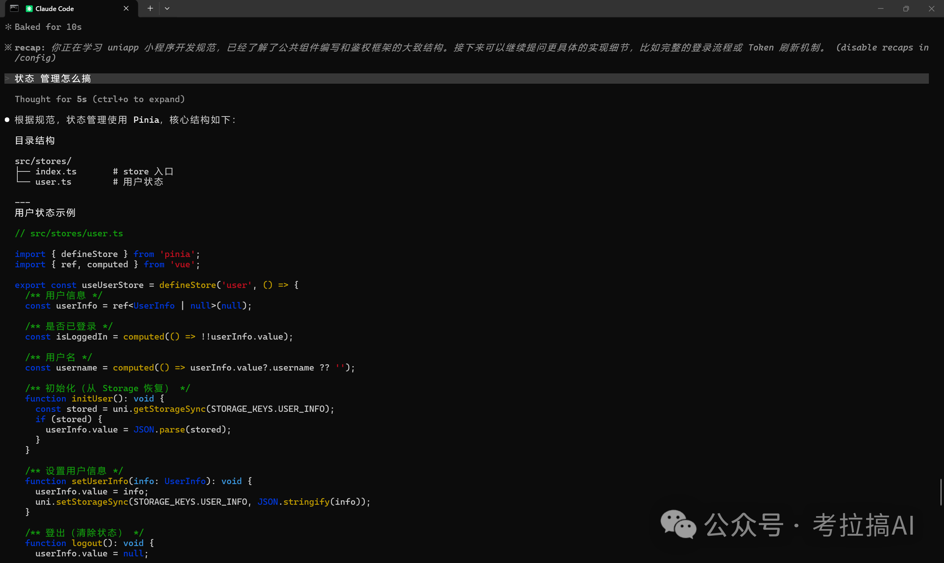Minimize the terminal window
The image size is (944, 563).
click(881, 8)
